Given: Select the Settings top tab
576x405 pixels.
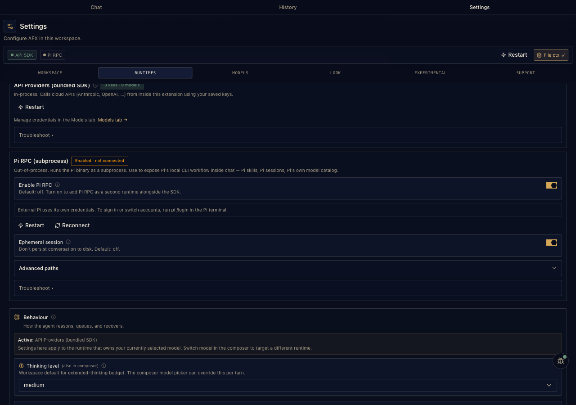Looking at the screenshot, I should pyautogui.click(x=480, y=7).
